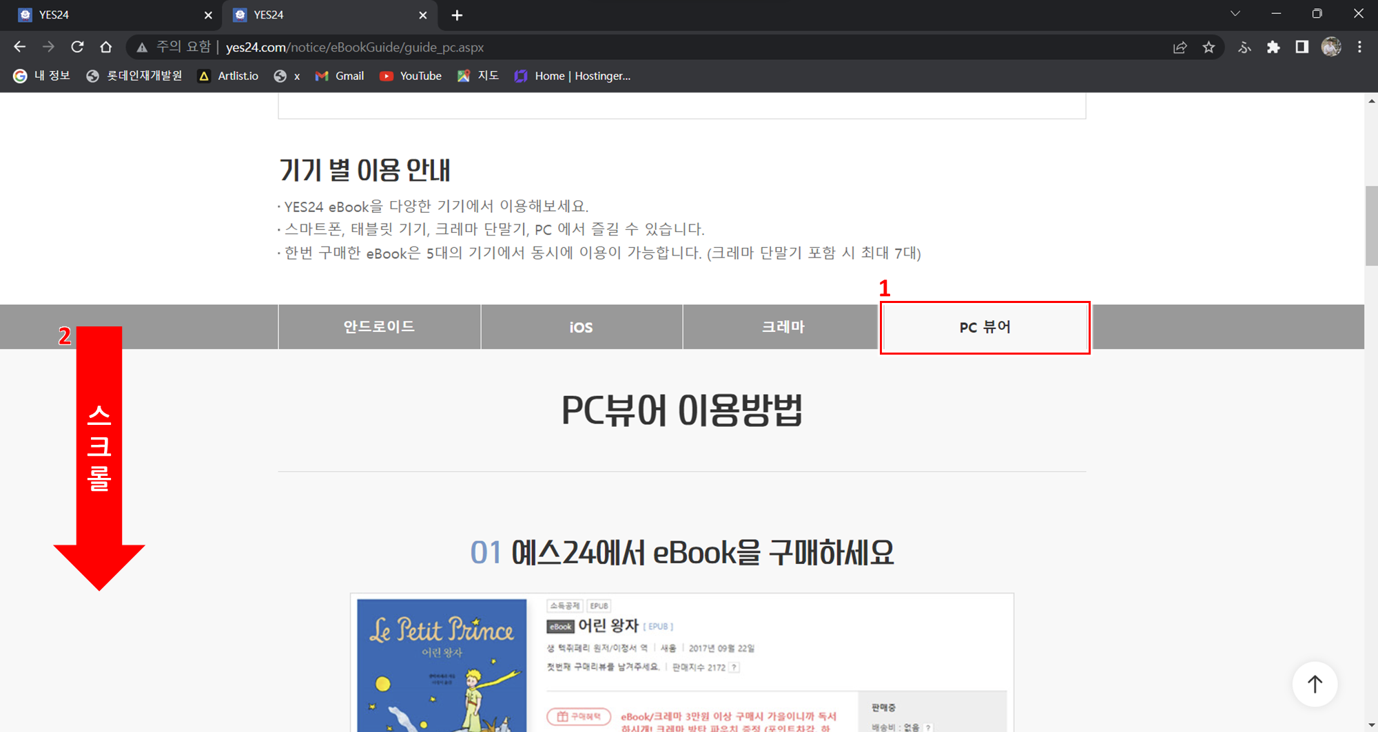Image resolution: width=1378 pixels, height=732 pixels.
Task: Bookmark this page with the star icon
Action: pos(1209,47)
